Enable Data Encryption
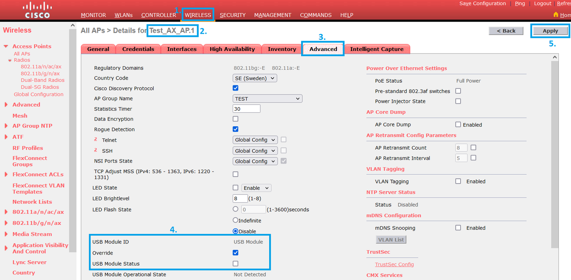Screen dimensions: 571x280 click(235, 119)
